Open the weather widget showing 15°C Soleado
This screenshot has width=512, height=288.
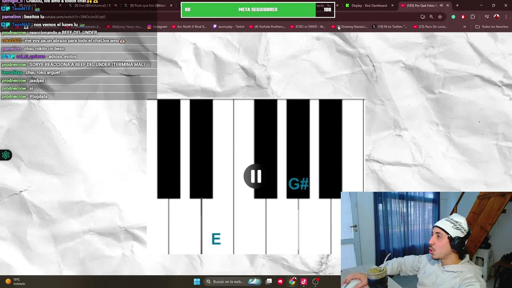[x=15, y=282]
